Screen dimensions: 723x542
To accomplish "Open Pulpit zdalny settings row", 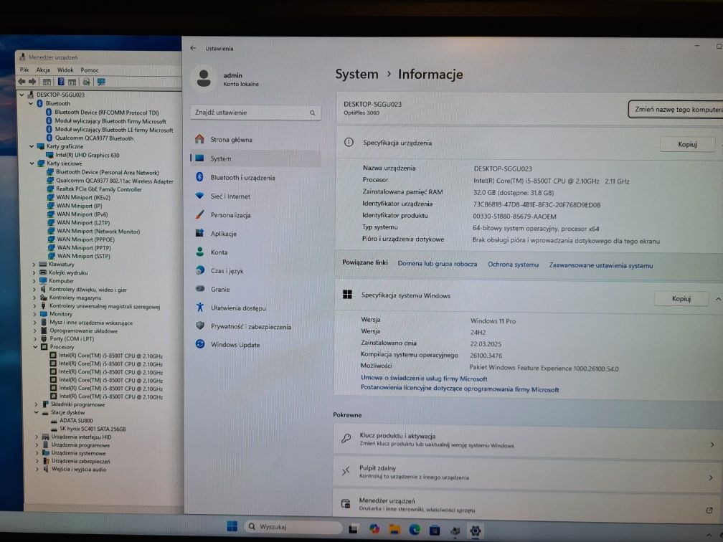I will [x=528, y=473].
